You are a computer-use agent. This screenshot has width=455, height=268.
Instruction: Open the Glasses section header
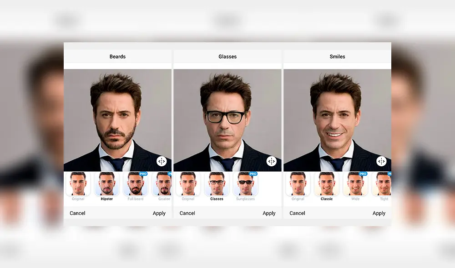[x=227, y=56]
